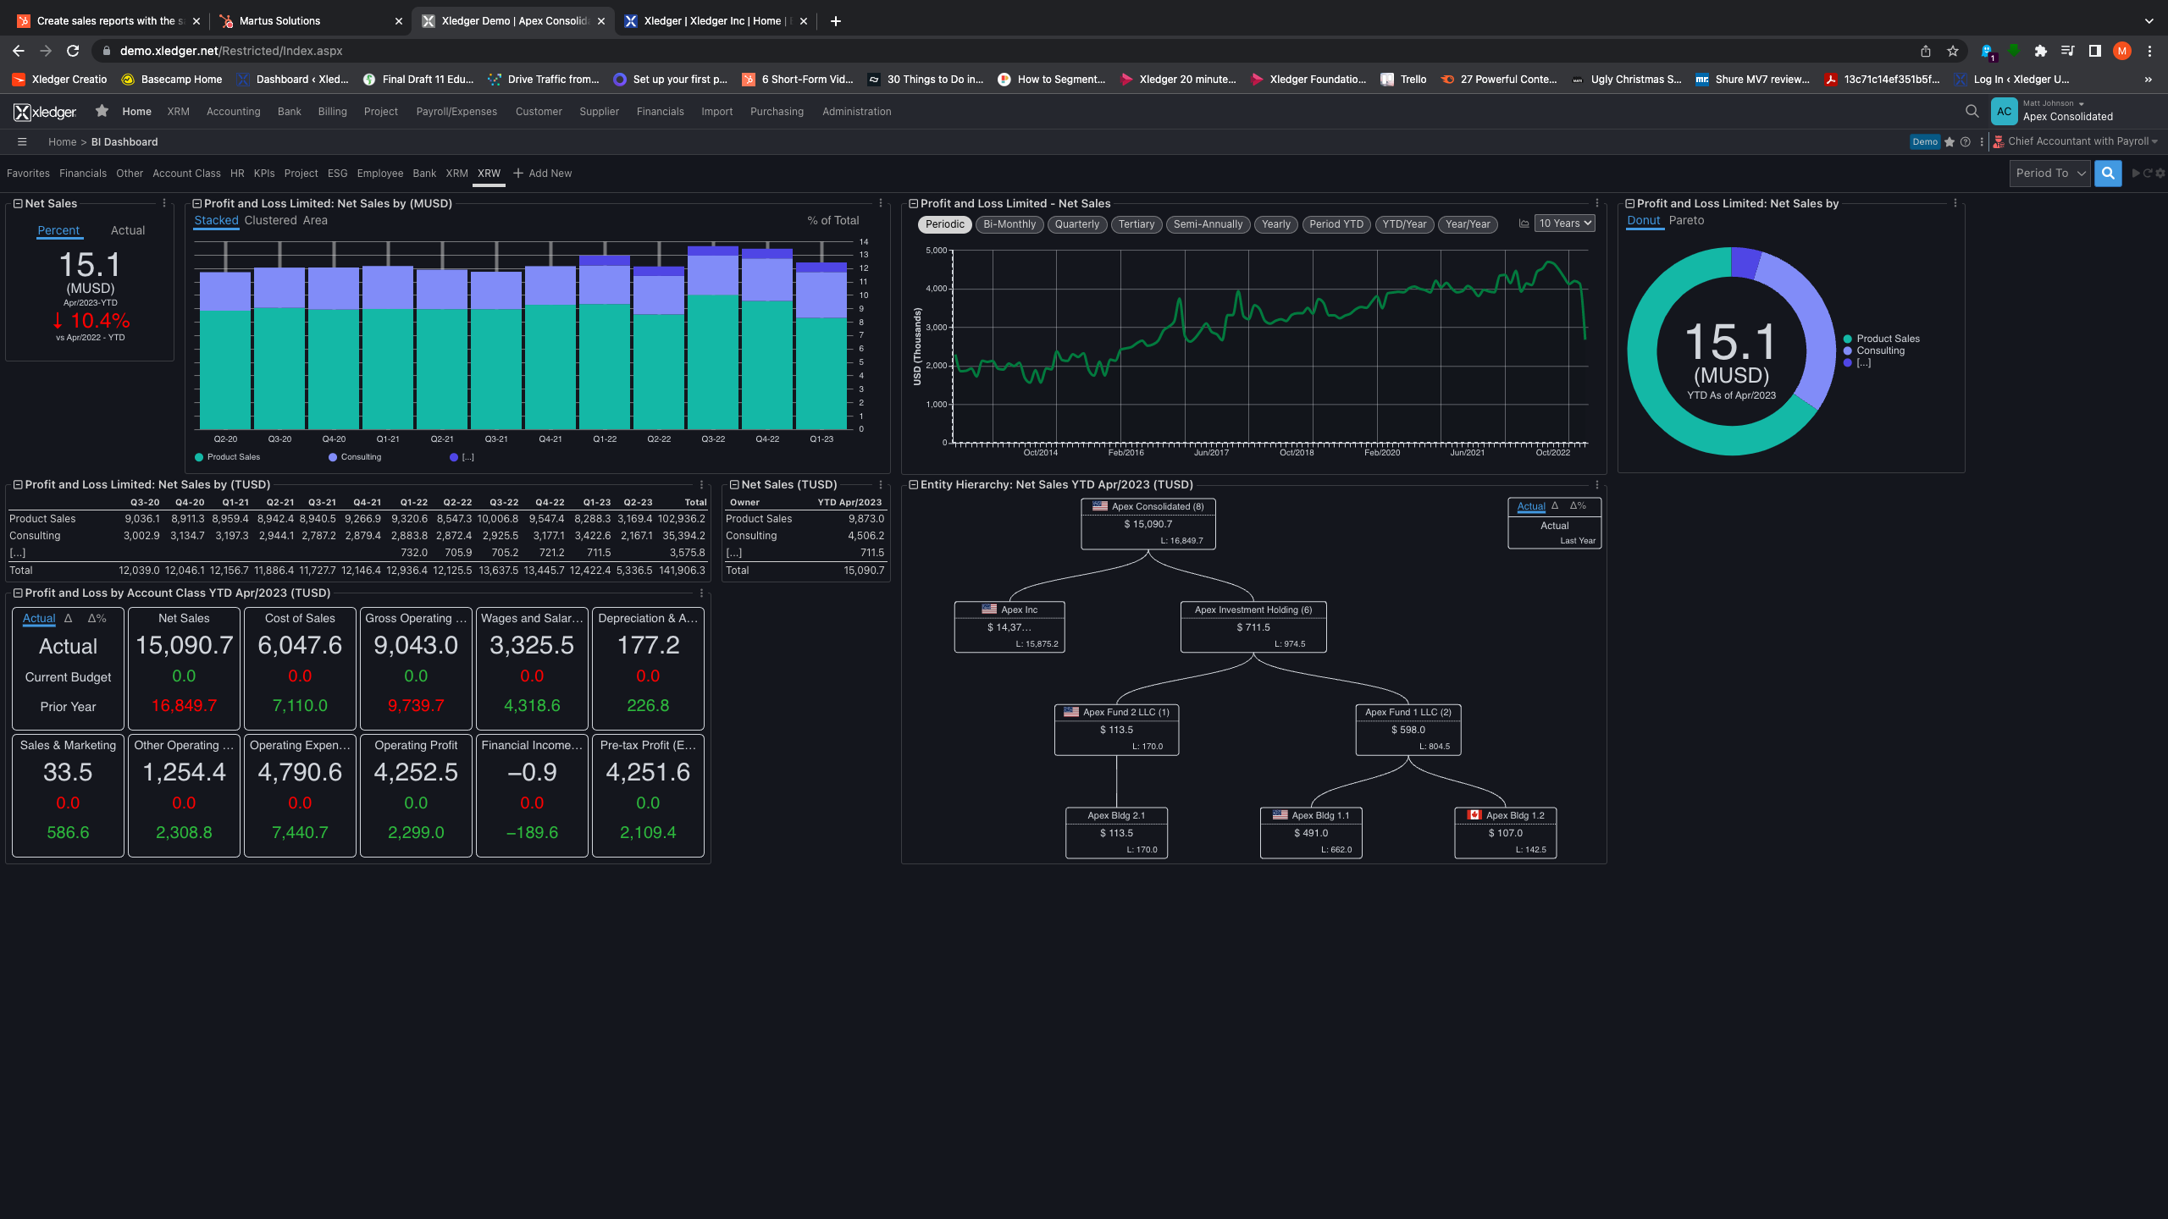
Task: Refresh the dashboard using the reload icon
Action: [x=2147, y=174]
